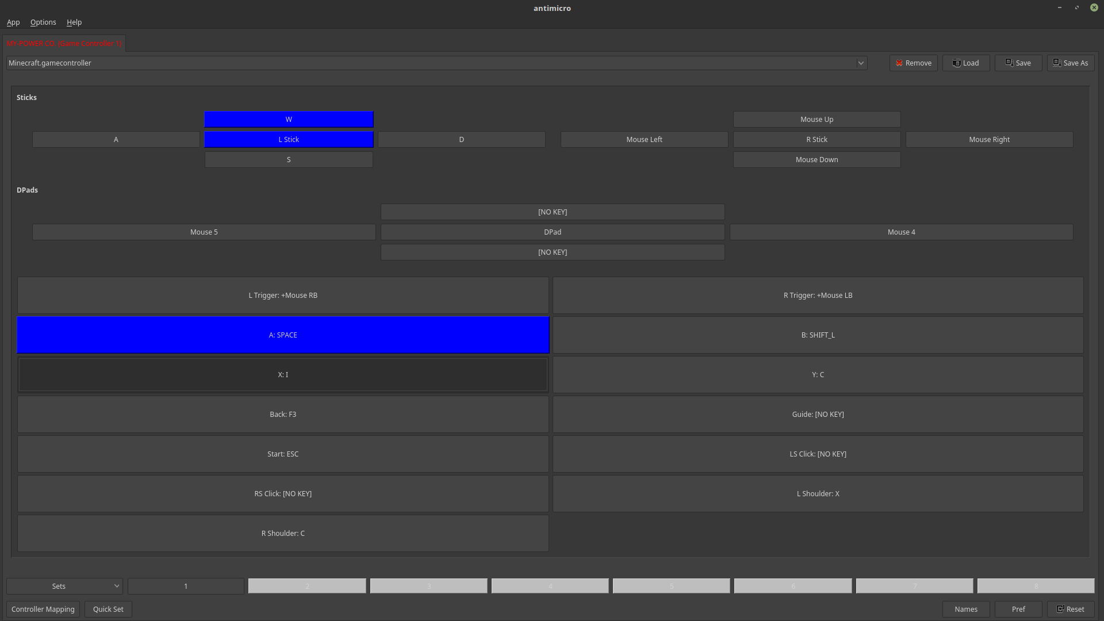Select the A: SPACE button mapping

283,335
